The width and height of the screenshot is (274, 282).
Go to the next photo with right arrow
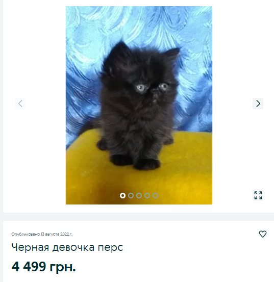pos(258,104)
